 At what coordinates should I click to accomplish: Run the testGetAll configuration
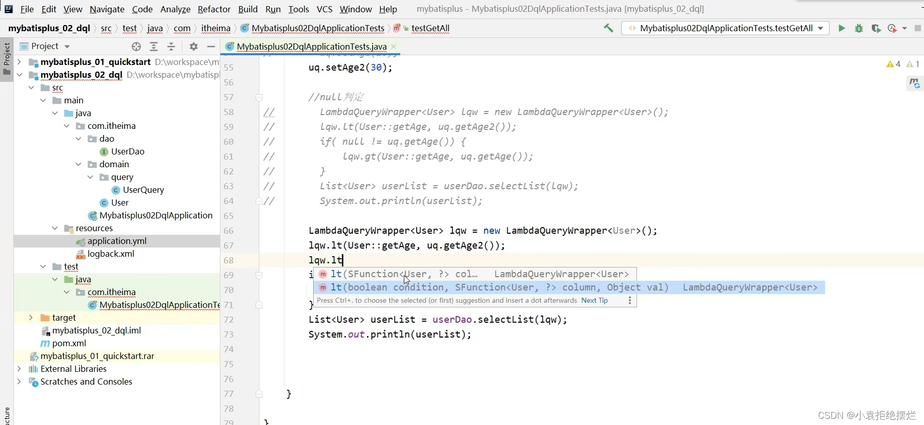point(841,28)
